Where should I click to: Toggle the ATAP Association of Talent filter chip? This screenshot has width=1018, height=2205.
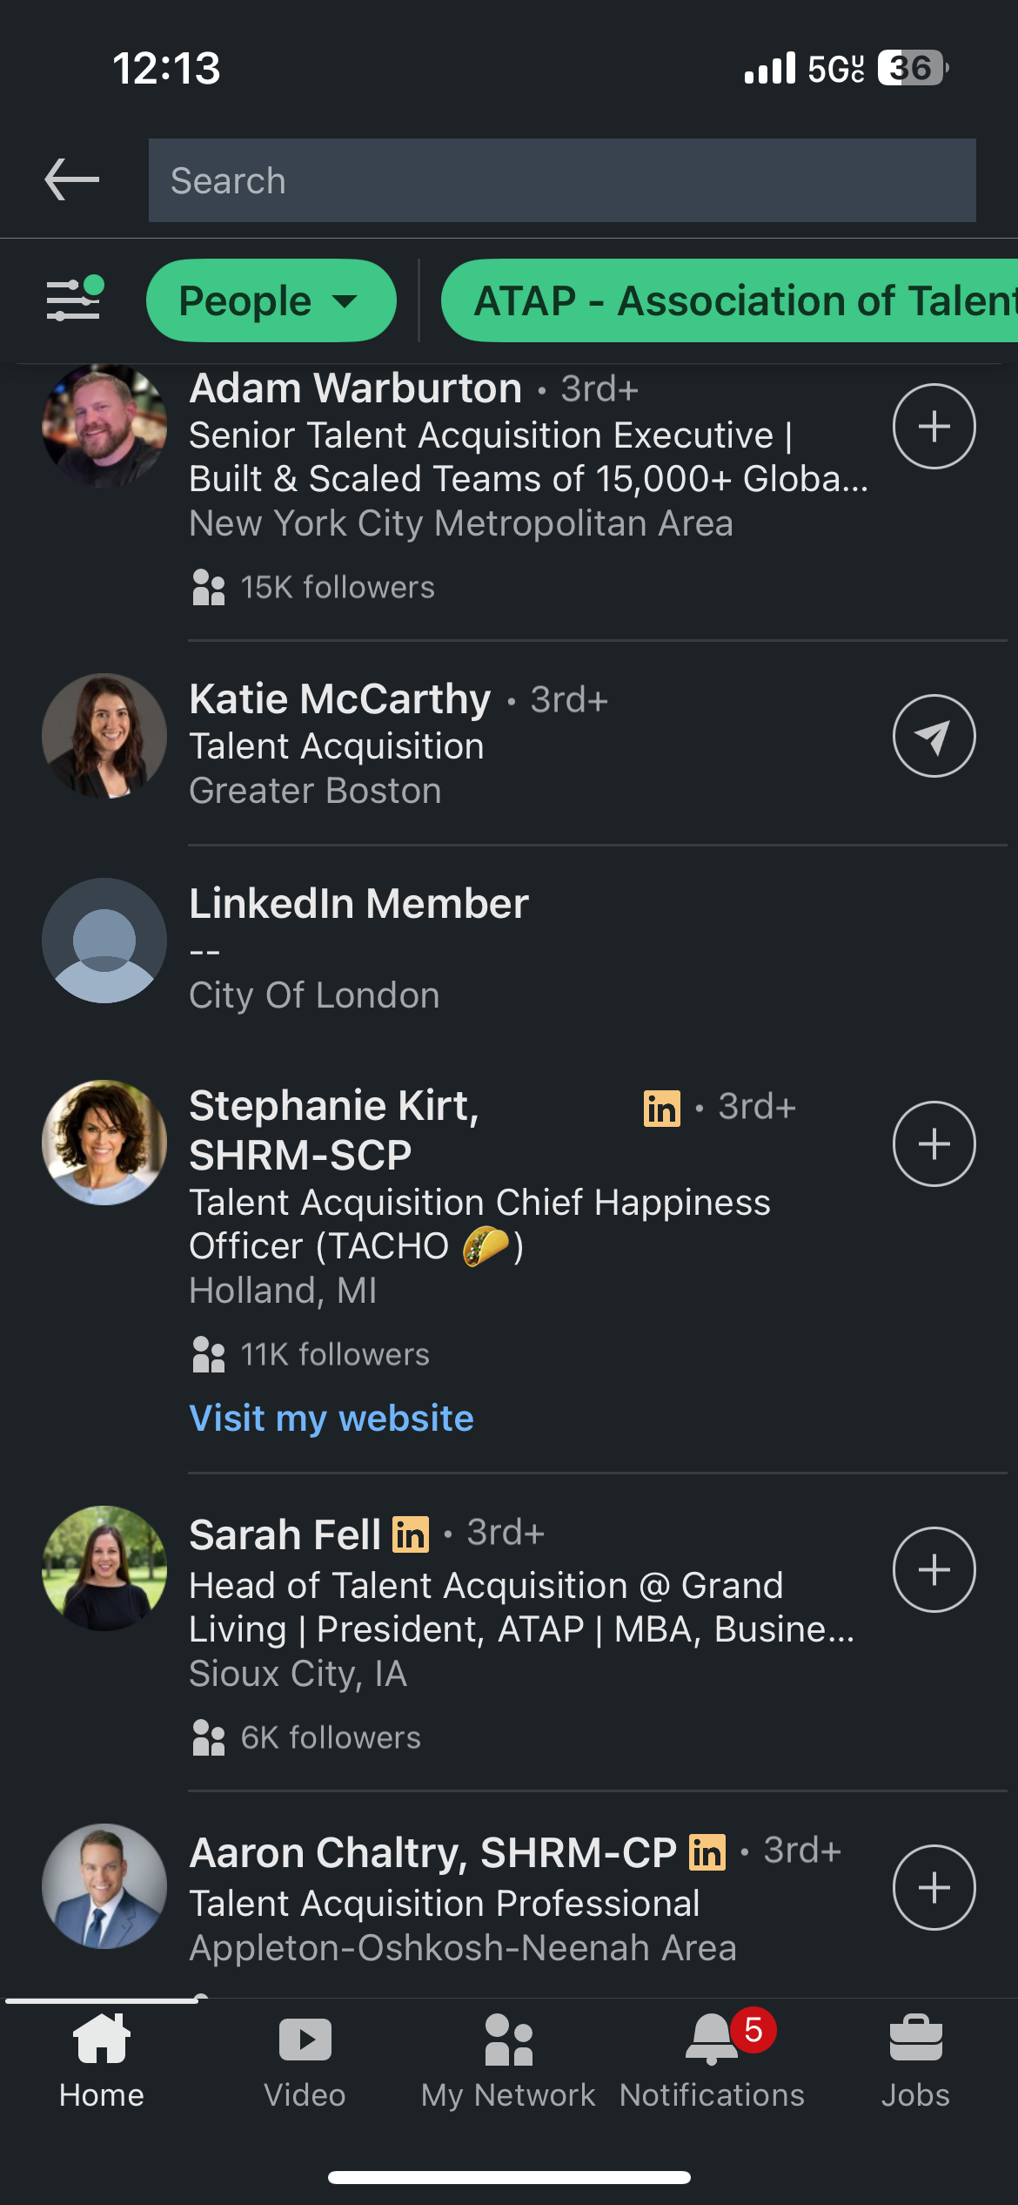729,300
